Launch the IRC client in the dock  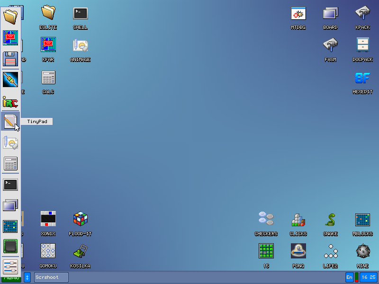coord(10,102)
